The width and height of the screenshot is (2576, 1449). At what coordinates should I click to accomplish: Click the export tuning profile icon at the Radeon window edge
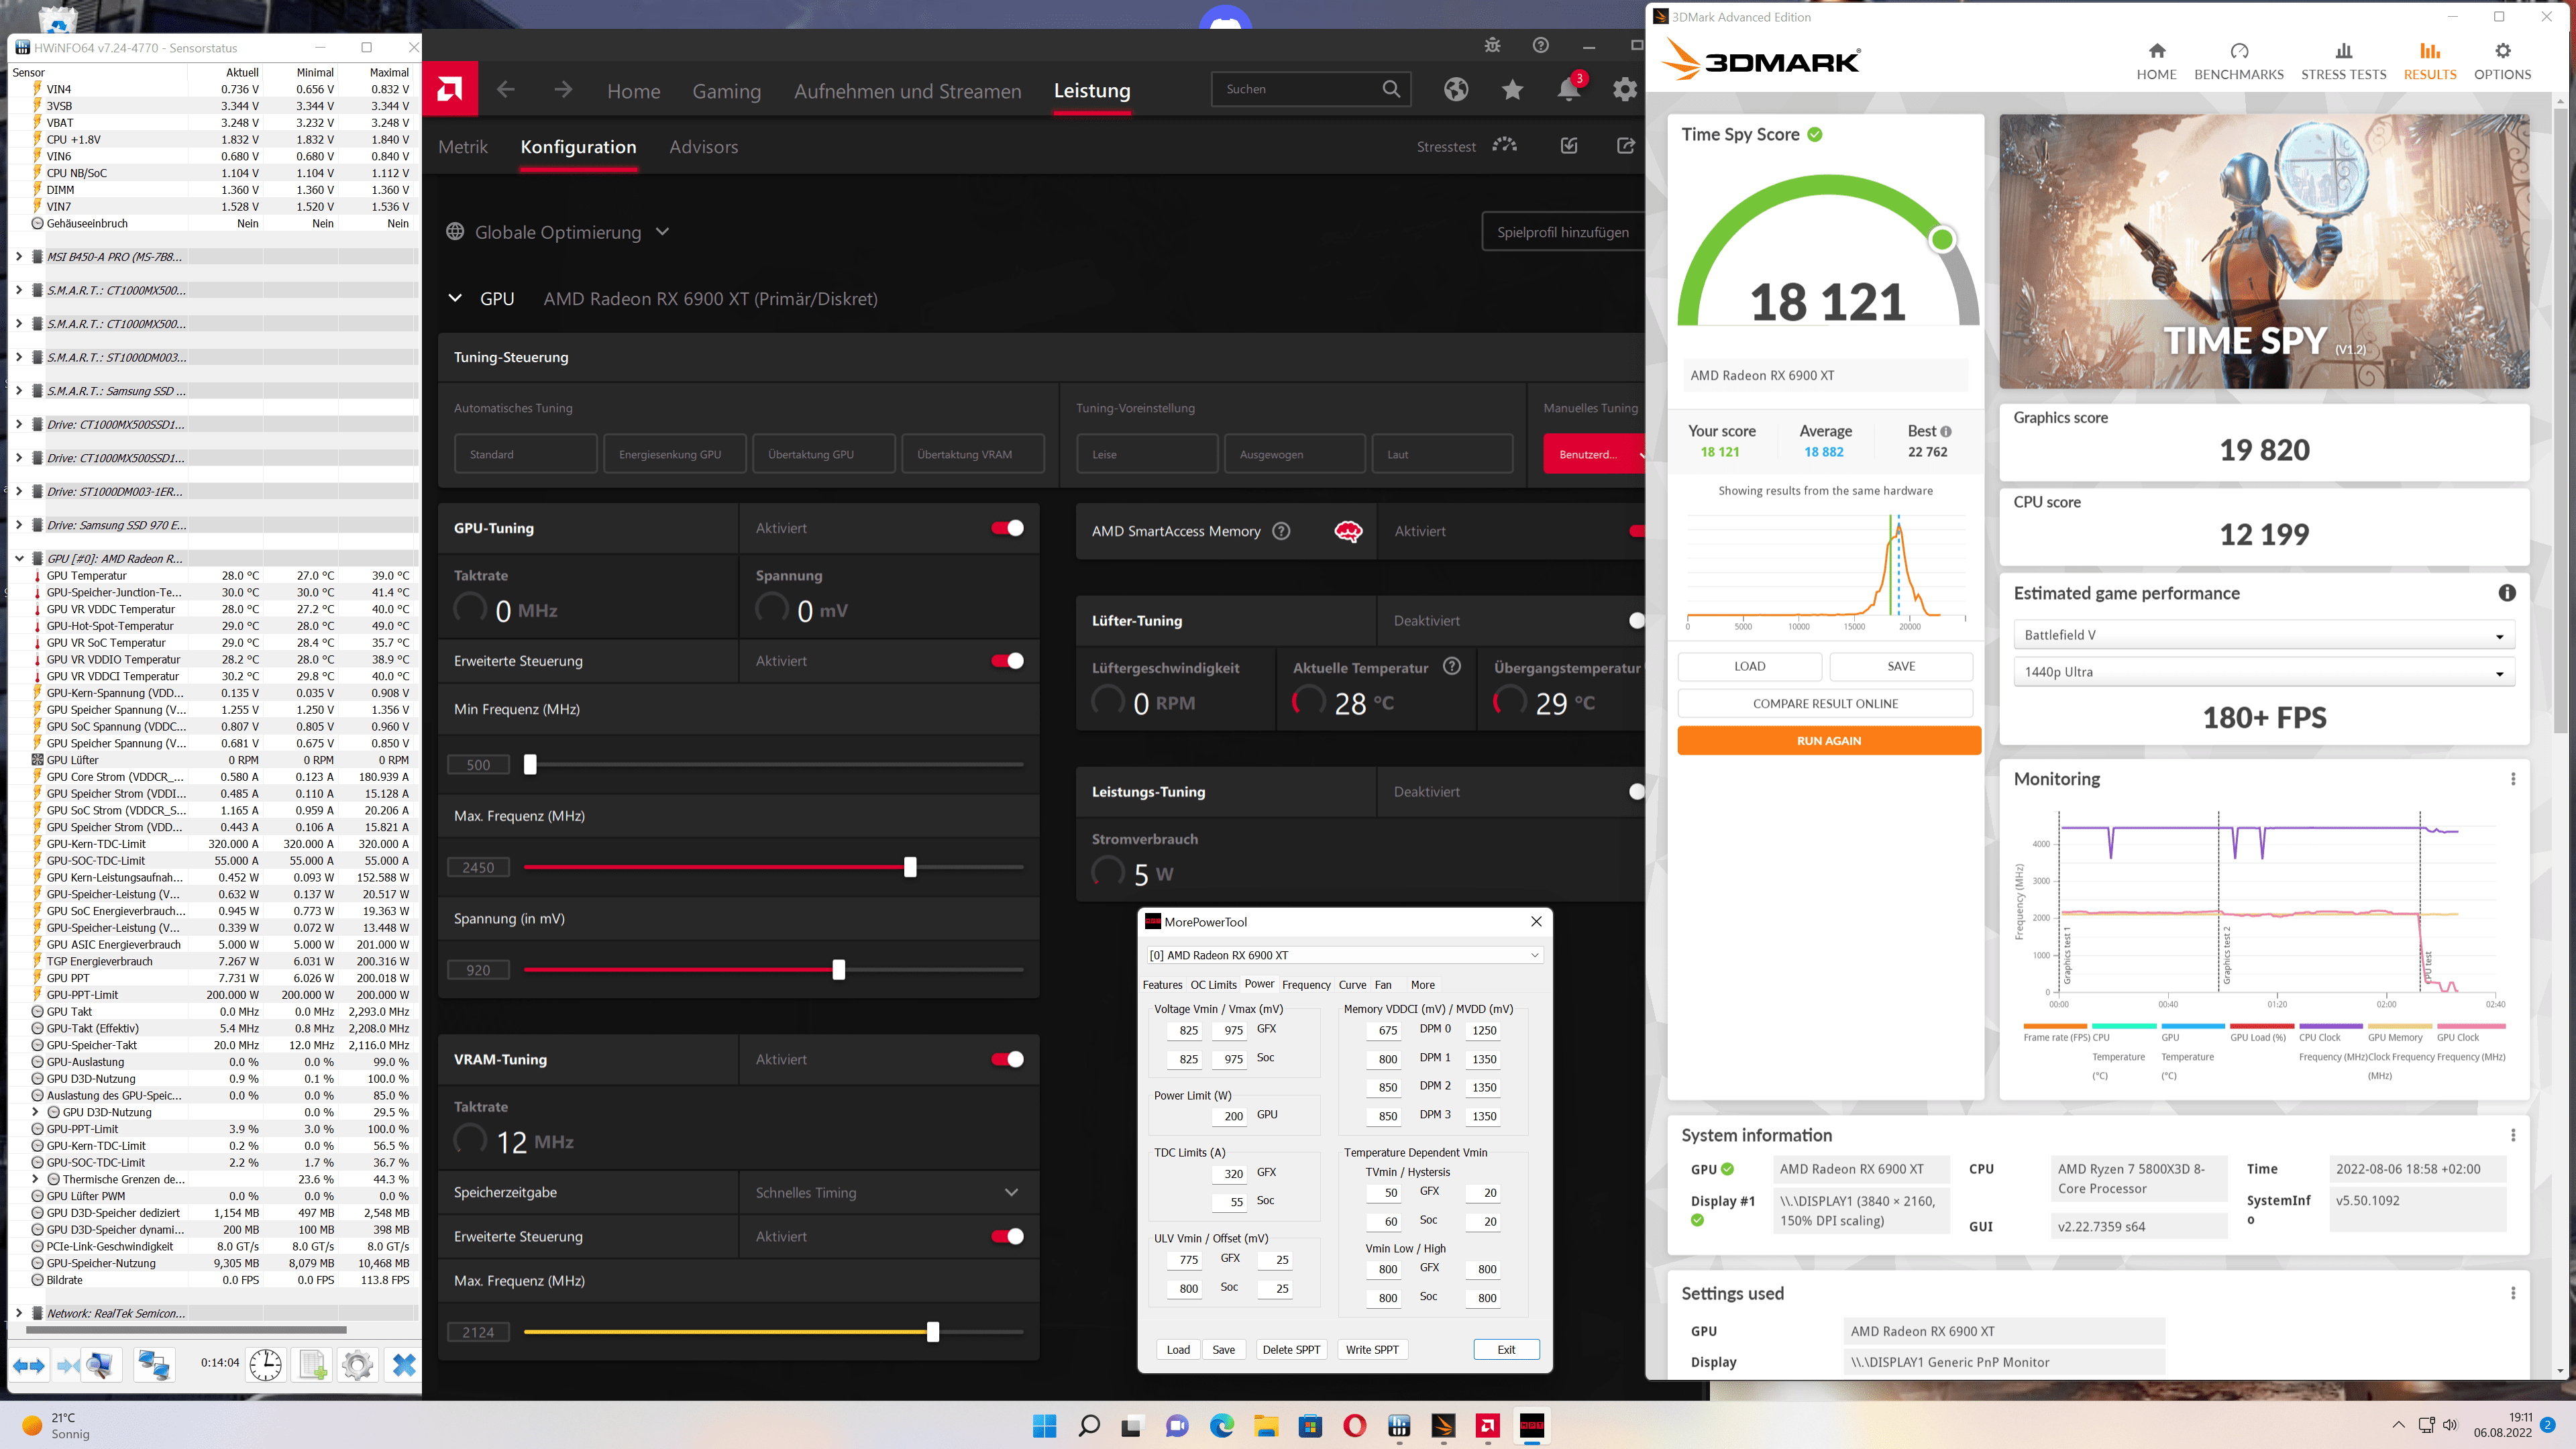click(x=1626, y=146)
